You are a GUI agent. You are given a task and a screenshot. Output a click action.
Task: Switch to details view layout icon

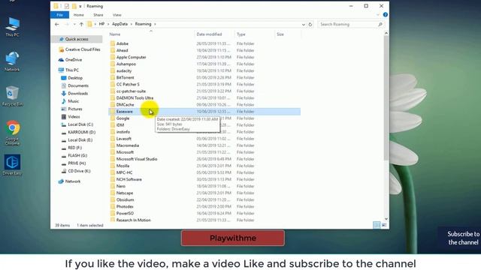click(377, 225)
